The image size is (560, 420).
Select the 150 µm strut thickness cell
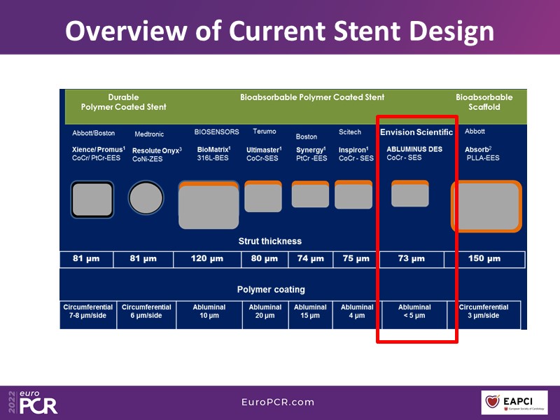click(x=483, y=259)
